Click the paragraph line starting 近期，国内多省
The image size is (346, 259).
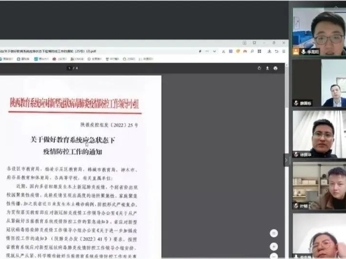pyautogui.click(x=77, y=187)
